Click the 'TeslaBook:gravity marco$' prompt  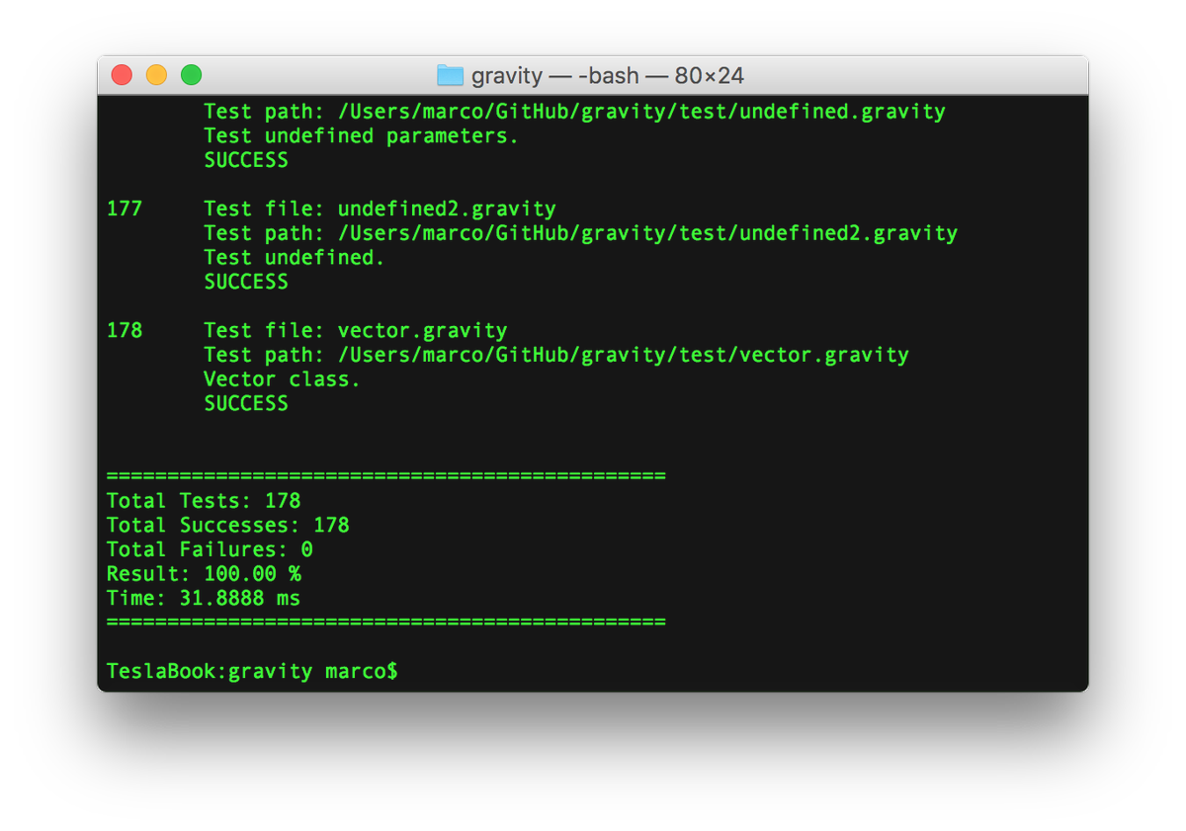252,671
